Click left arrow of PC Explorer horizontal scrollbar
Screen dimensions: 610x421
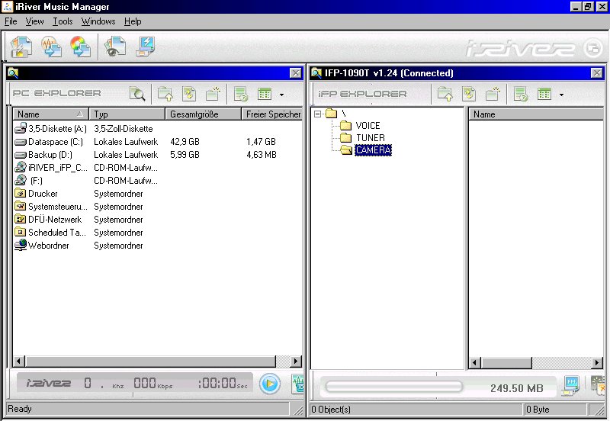(18, 361)
